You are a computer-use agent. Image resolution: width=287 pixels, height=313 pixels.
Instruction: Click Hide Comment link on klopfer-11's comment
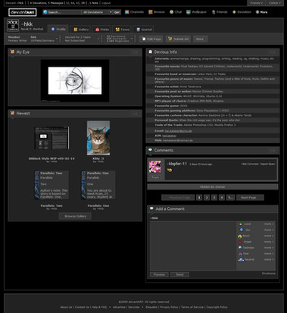(250, 164)
